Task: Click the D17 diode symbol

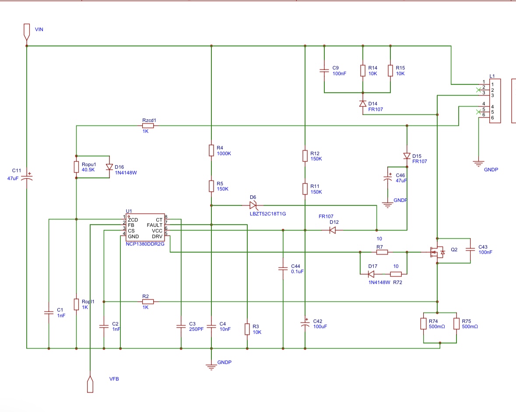Action: tap(371, 274)
